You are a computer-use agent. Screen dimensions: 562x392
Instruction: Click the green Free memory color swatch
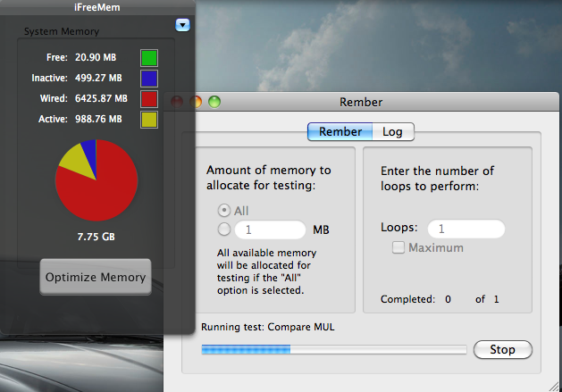[148, 58]
